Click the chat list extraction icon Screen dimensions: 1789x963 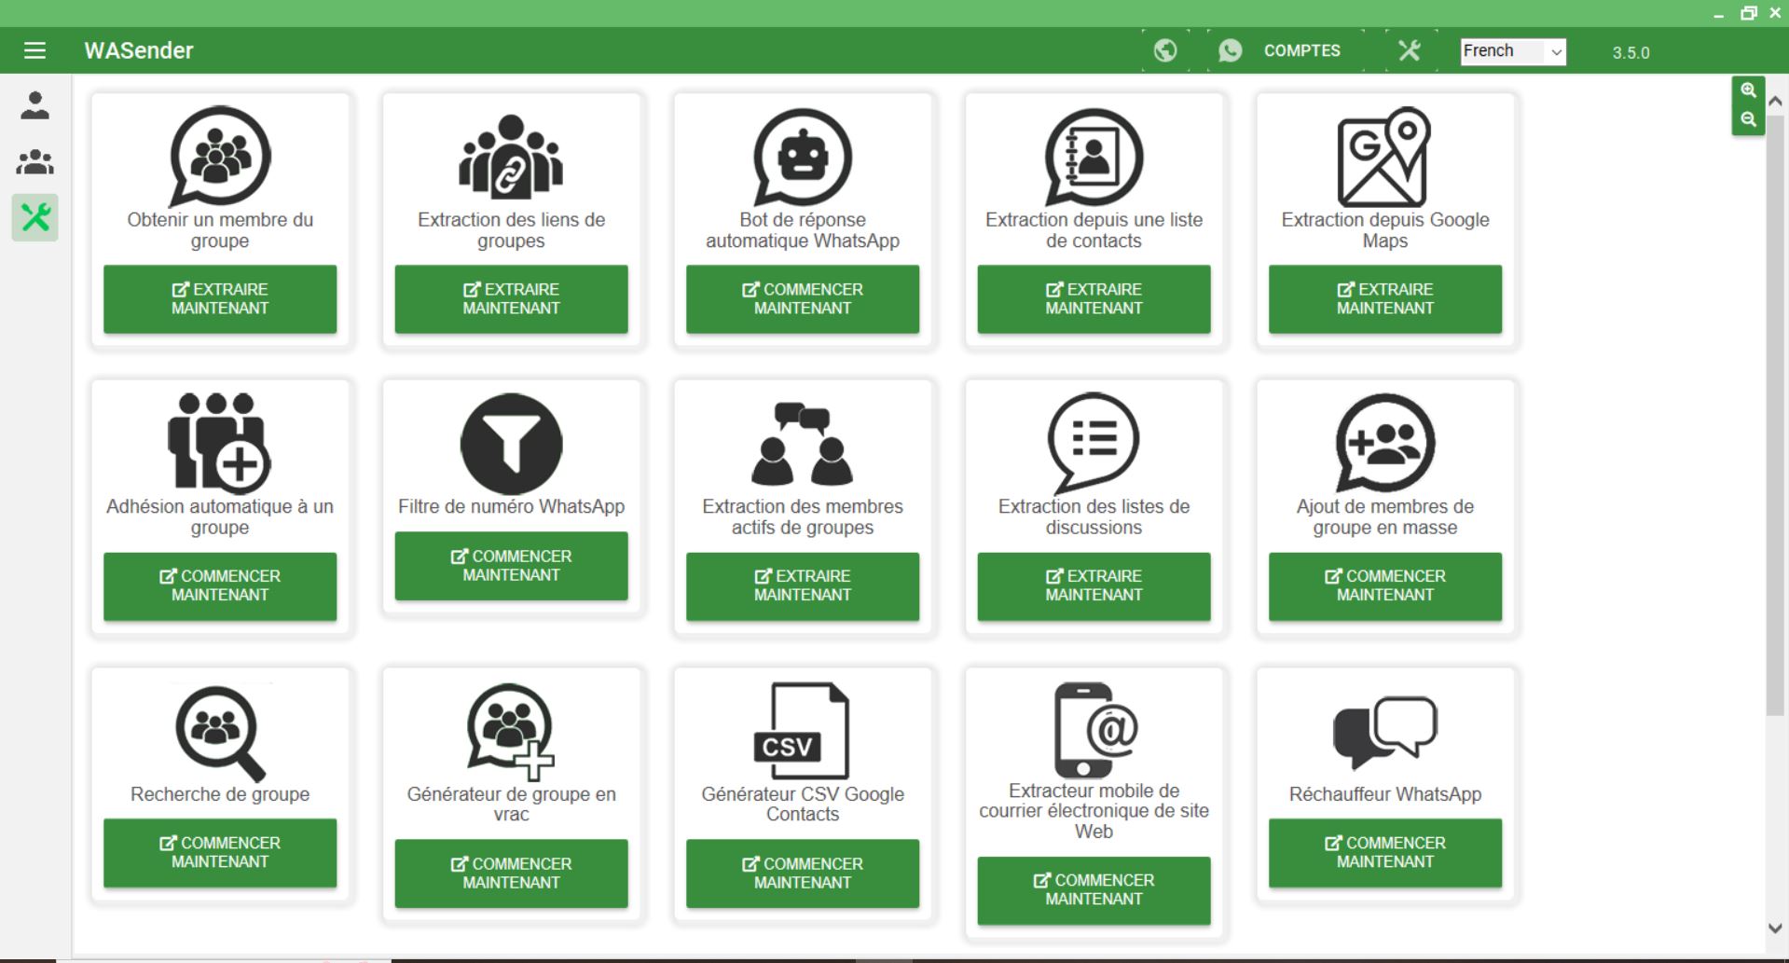tap(1094, 444)
